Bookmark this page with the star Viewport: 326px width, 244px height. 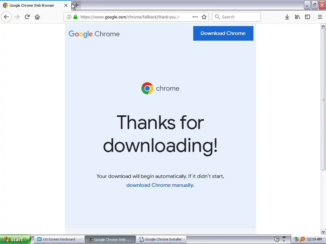coord(204,17)
